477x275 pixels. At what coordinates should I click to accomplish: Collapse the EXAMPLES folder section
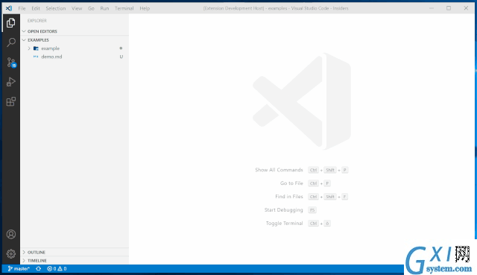pos(24,39)
